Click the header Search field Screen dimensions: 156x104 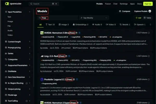(x=44, y=4)
